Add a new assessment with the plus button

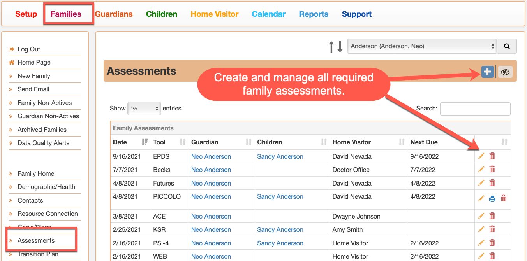(x=487, y=72)
